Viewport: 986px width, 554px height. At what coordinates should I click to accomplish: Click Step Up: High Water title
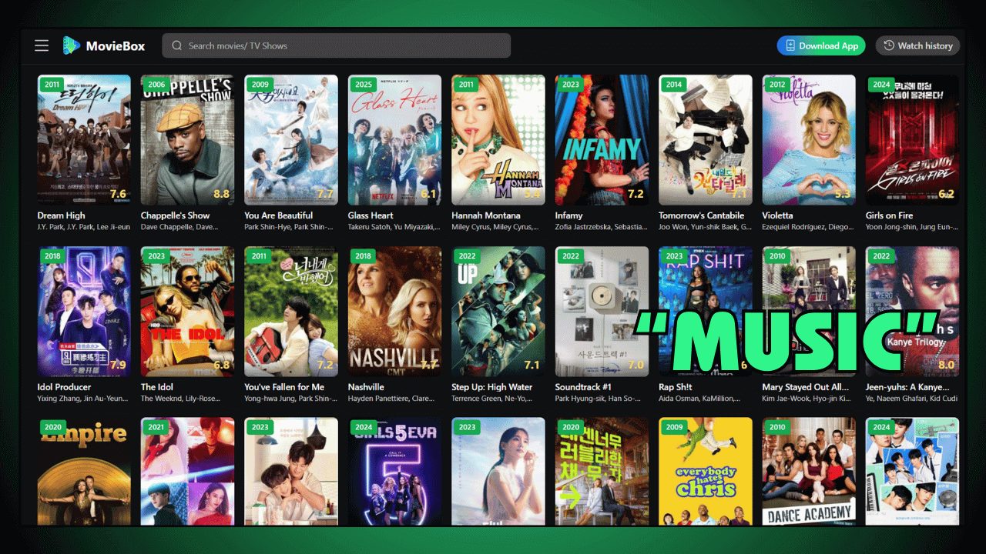pos(491,387)
